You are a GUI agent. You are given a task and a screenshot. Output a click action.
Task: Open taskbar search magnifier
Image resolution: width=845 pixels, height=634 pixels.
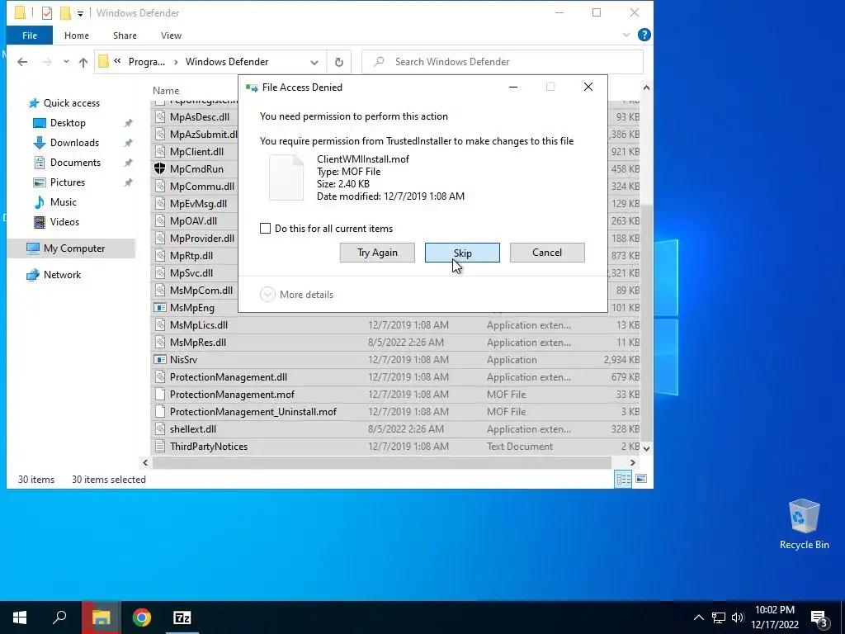click(x=59, y=617)
